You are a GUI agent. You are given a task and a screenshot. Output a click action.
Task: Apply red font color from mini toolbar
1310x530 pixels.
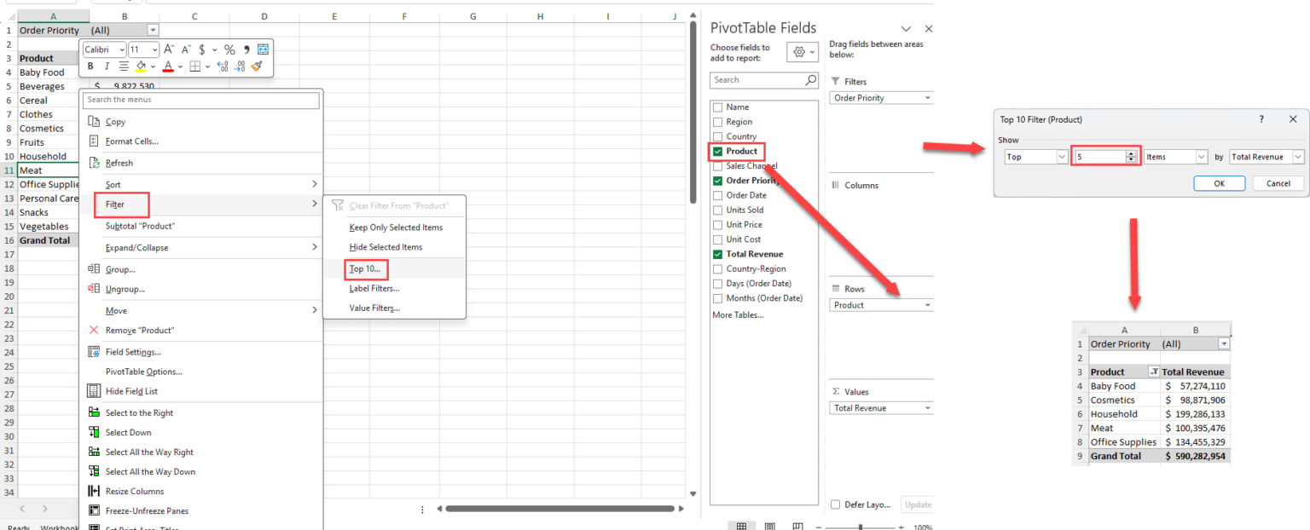click(x=168, y=66)
